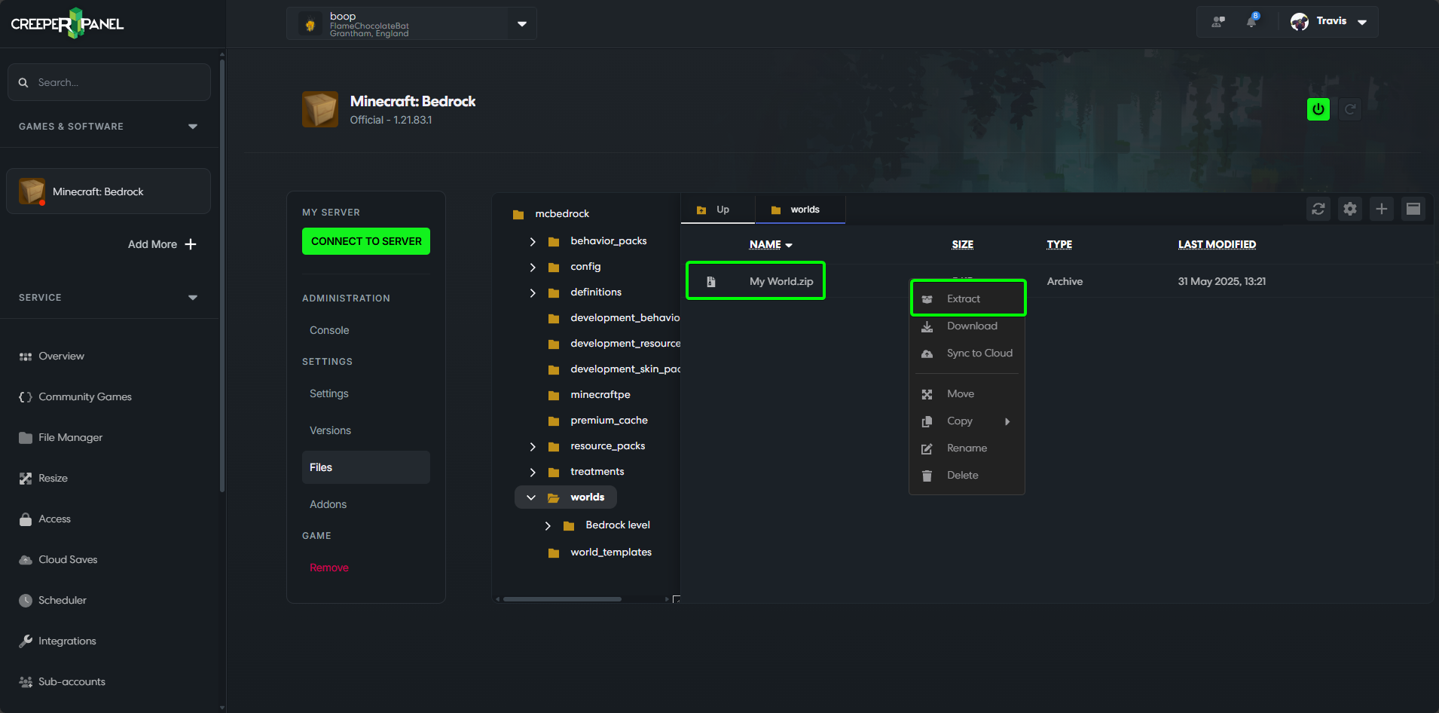
Task: Open the support chat icon
Action: (x=1218, y=22)
